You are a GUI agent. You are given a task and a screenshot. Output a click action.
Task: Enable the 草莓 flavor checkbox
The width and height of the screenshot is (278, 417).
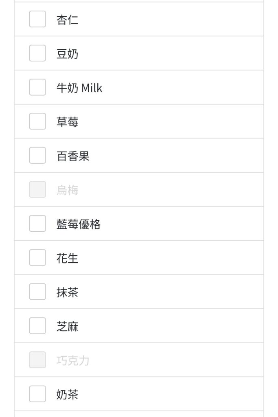[x=37, y=121]
